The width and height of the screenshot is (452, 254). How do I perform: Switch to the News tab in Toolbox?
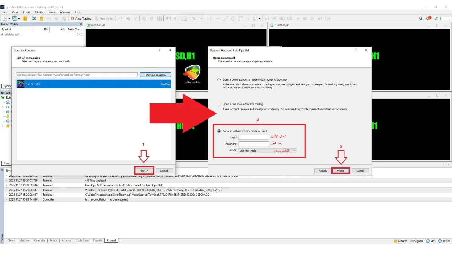tap(11, 240)
